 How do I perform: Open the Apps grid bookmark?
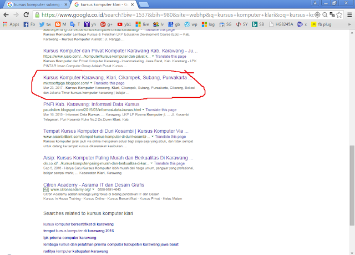point(11,24)
